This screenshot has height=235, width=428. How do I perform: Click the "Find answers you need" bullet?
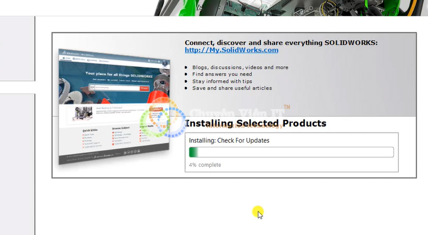point(222,74)
